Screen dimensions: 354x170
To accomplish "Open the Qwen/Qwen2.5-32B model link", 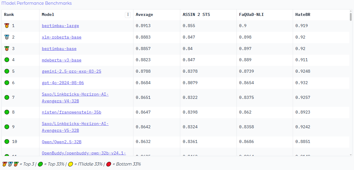I will click(62, 141).
